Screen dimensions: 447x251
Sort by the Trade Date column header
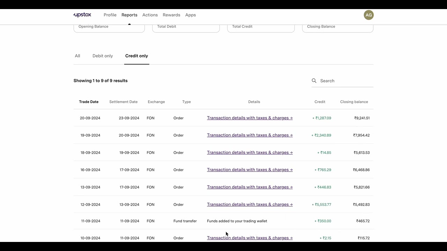click(x=89, y=102)
